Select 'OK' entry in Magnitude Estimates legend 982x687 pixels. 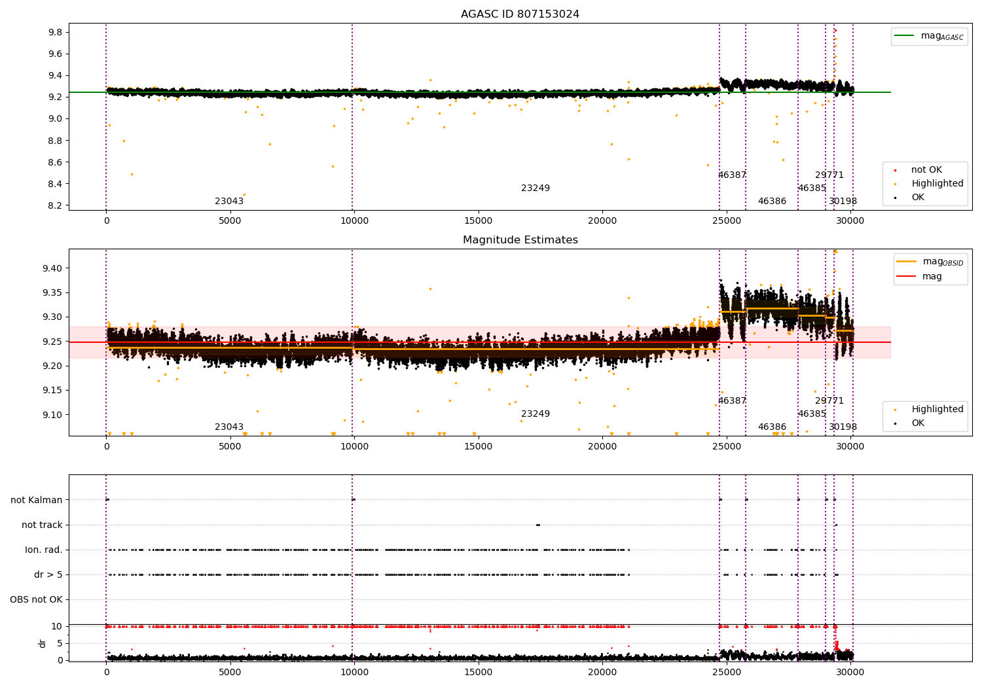pyautogui.click(x=918, y=423)
